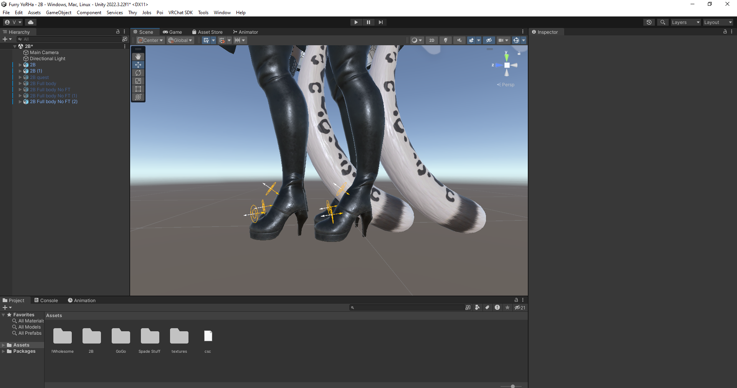Image resolution: width=737 pixels, height=388 pixels.
Task: Select 2B quest in Hierarchy
Action: pos(39,77)
